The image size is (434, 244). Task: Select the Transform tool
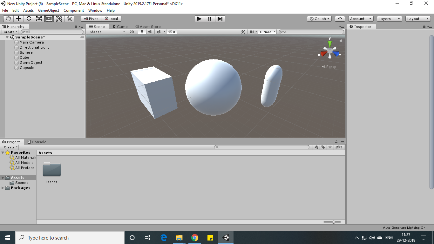point(59,19)
